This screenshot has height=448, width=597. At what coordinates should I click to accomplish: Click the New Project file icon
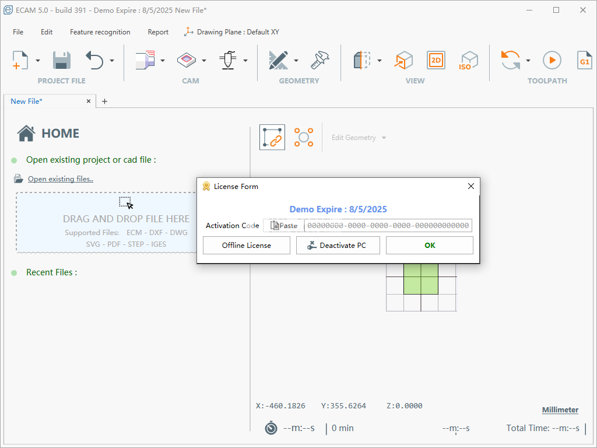point(20,60)
